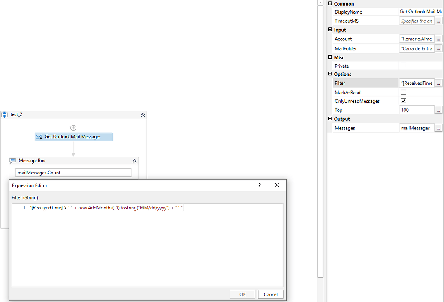This screenshot has height=302, width=444.
Task: Open the Account expression editor ellipsis button
Action: (438, 39)
